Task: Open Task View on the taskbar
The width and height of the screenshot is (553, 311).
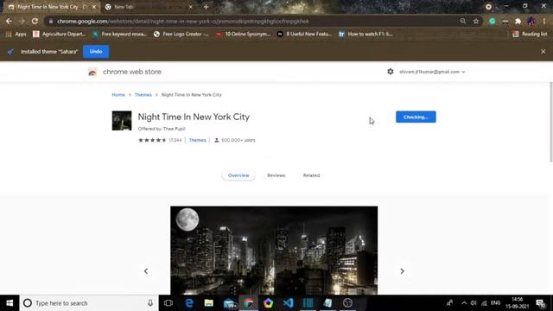Action: (168, 303)
